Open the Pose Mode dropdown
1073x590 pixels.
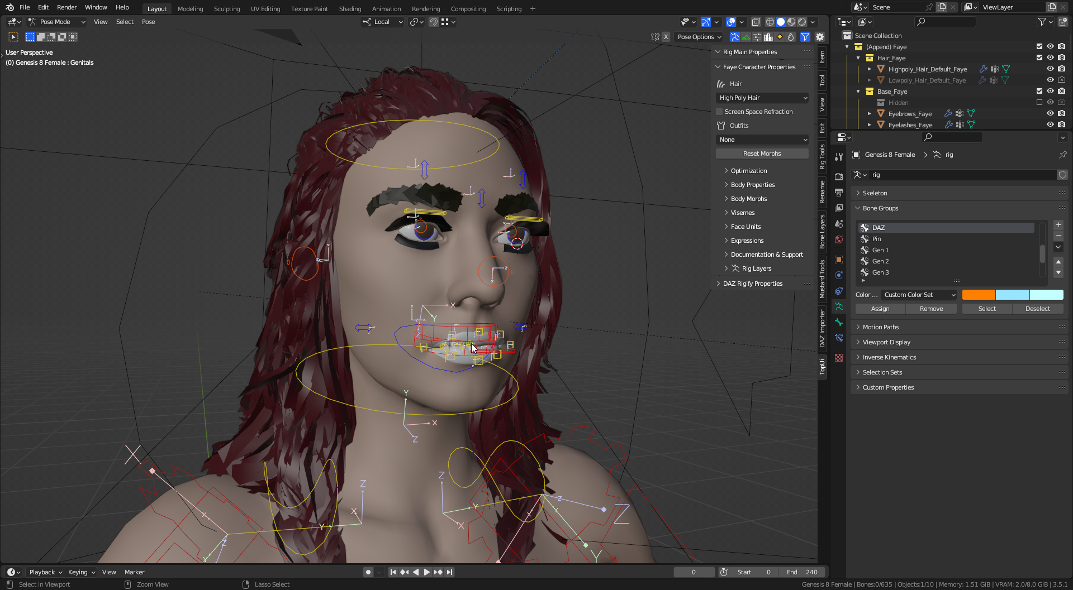click(x=57, y=22)
